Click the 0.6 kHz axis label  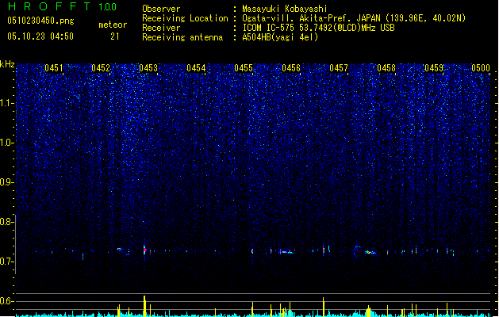6,301
